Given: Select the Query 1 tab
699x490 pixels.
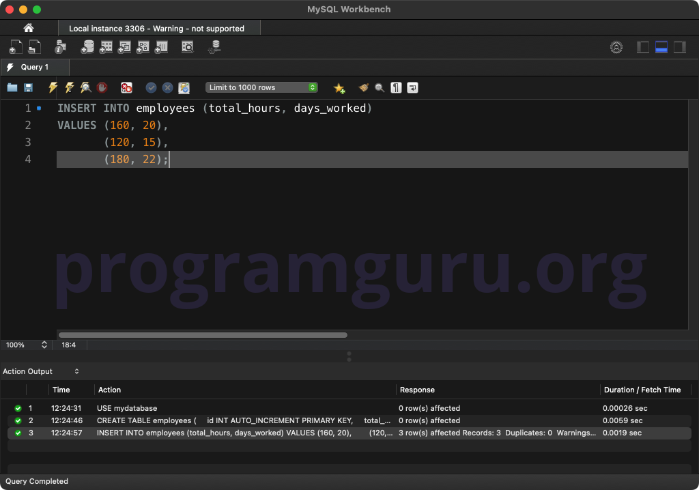Looking at the screenshot, I should click(x=35, y=67).
